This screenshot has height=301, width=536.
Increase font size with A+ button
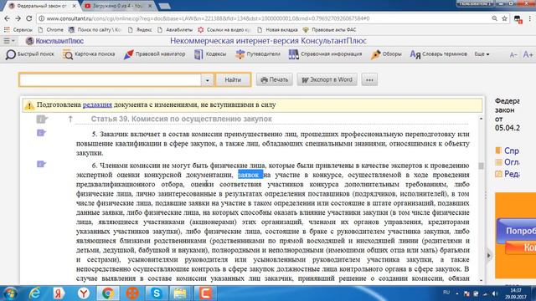(528, 54)
